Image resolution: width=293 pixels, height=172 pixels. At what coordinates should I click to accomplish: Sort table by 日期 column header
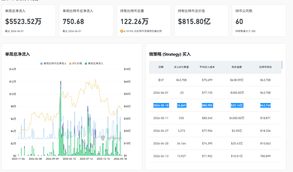(x=161, y=67)
